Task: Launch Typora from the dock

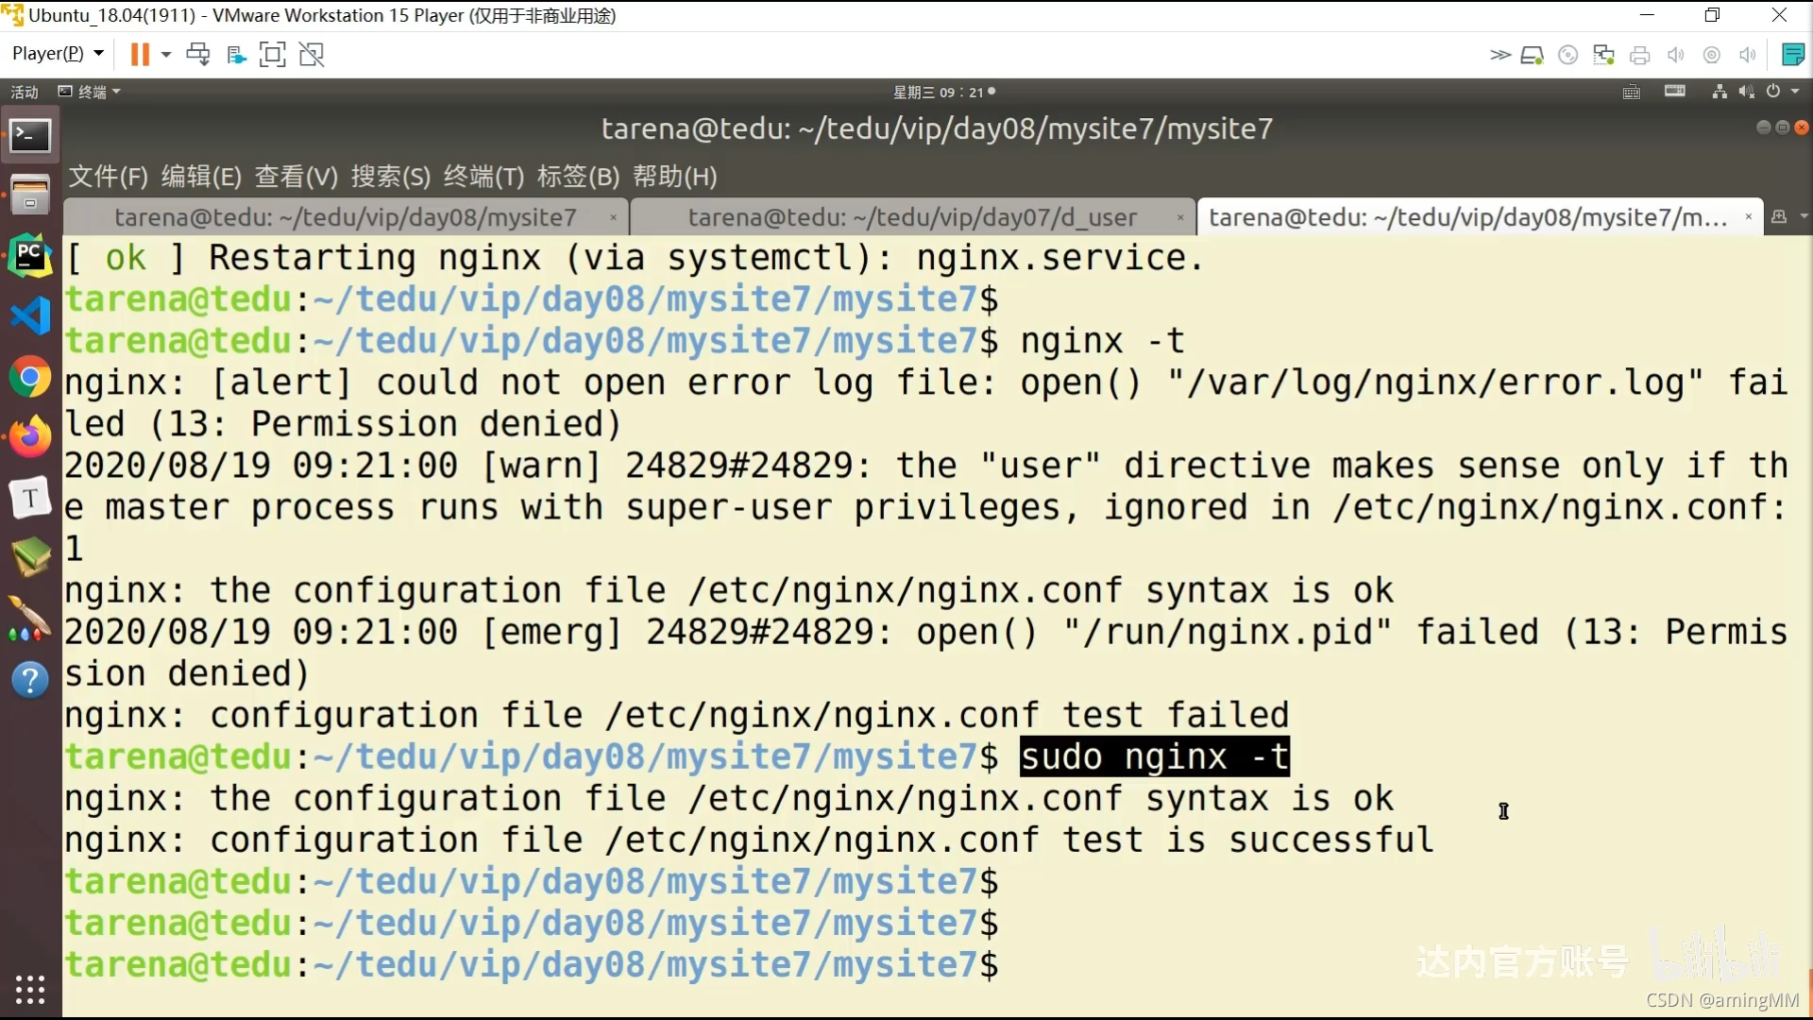Action: [30, 498]
